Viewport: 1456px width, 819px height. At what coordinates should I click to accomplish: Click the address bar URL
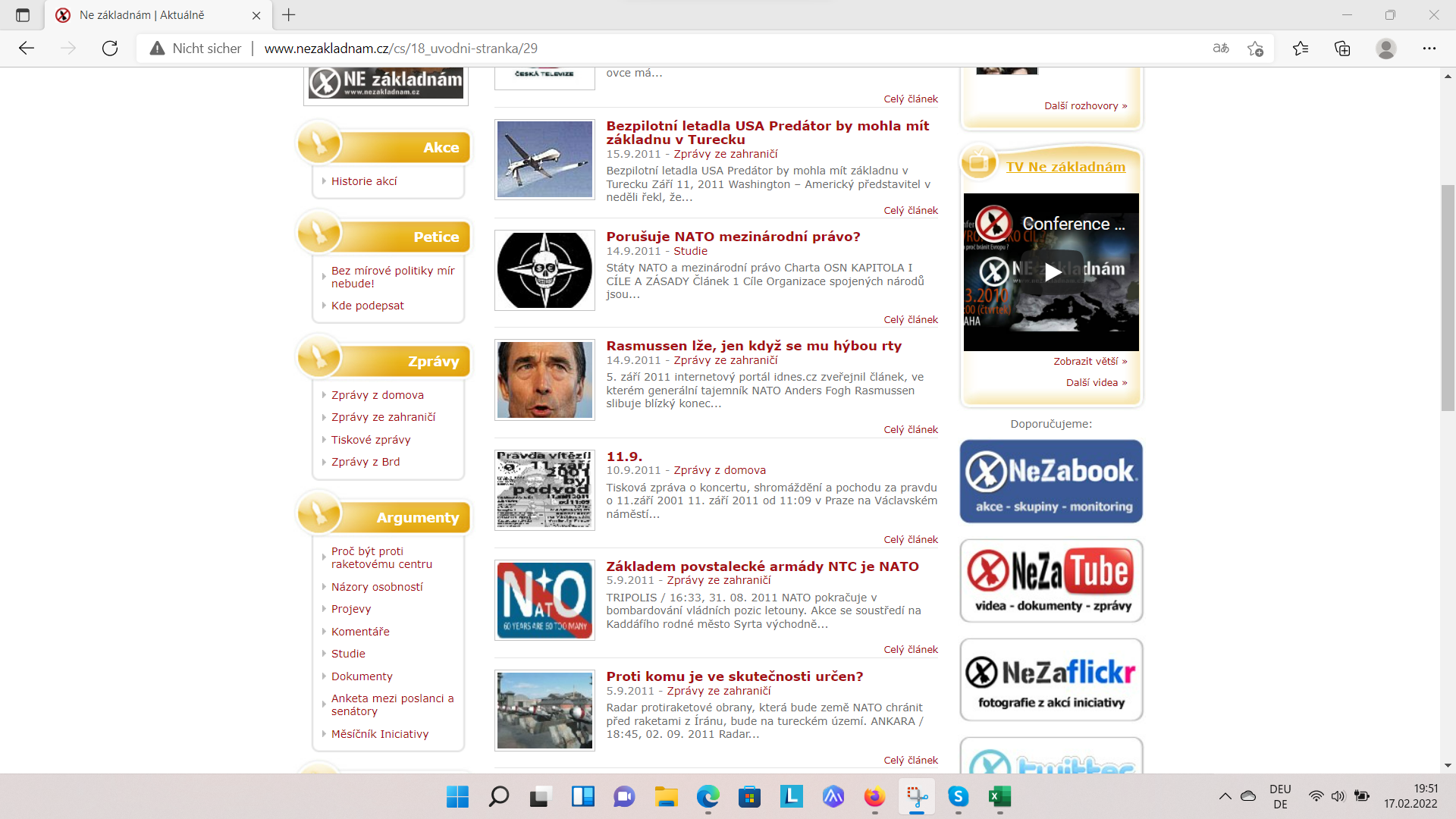coord(400,49)
